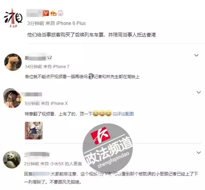Click the blurred replied-to username after 回复

(41, 174)
